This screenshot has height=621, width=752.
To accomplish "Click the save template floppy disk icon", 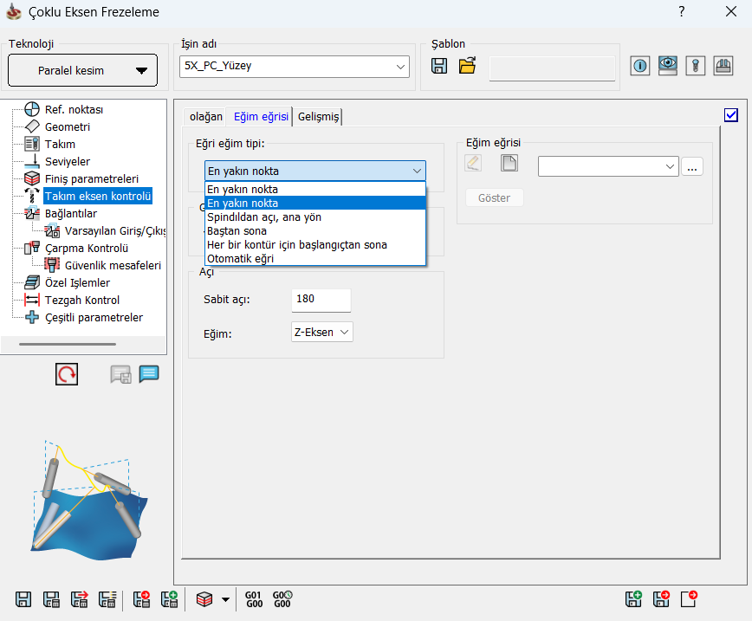I will [x=439, y=67].
